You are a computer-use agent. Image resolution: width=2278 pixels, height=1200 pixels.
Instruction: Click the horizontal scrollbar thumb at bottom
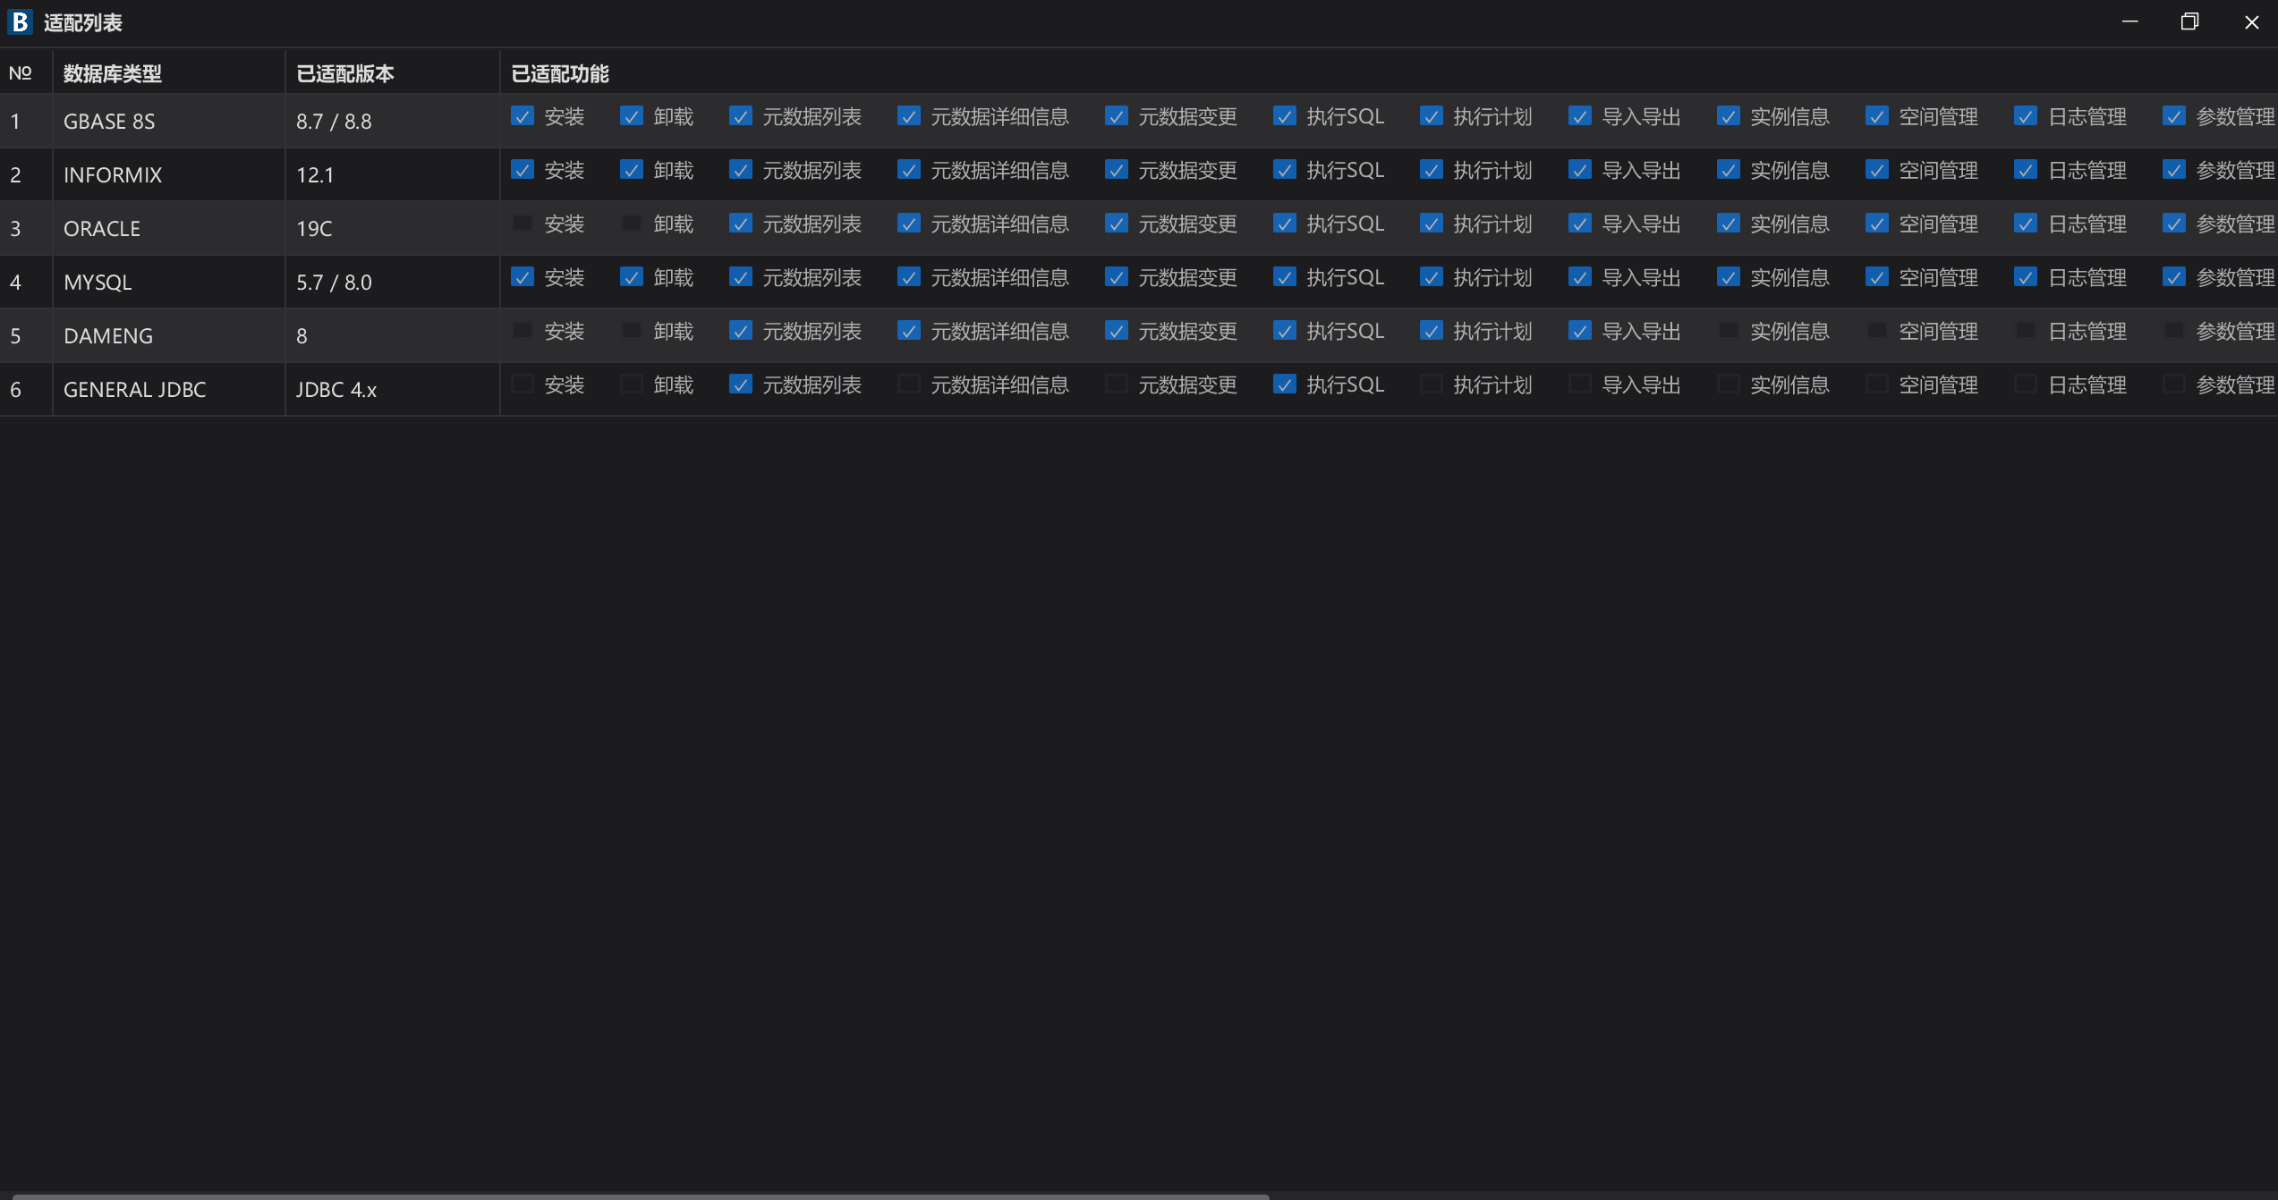tap(641, 1196)
